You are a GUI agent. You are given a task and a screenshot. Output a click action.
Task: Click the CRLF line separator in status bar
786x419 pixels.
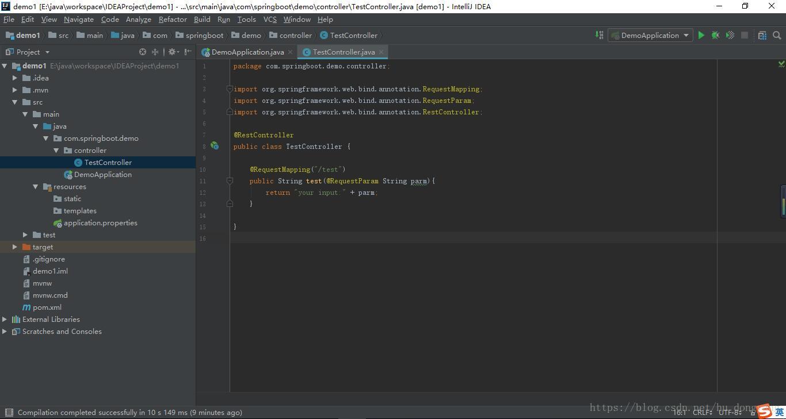click(702, 412)
